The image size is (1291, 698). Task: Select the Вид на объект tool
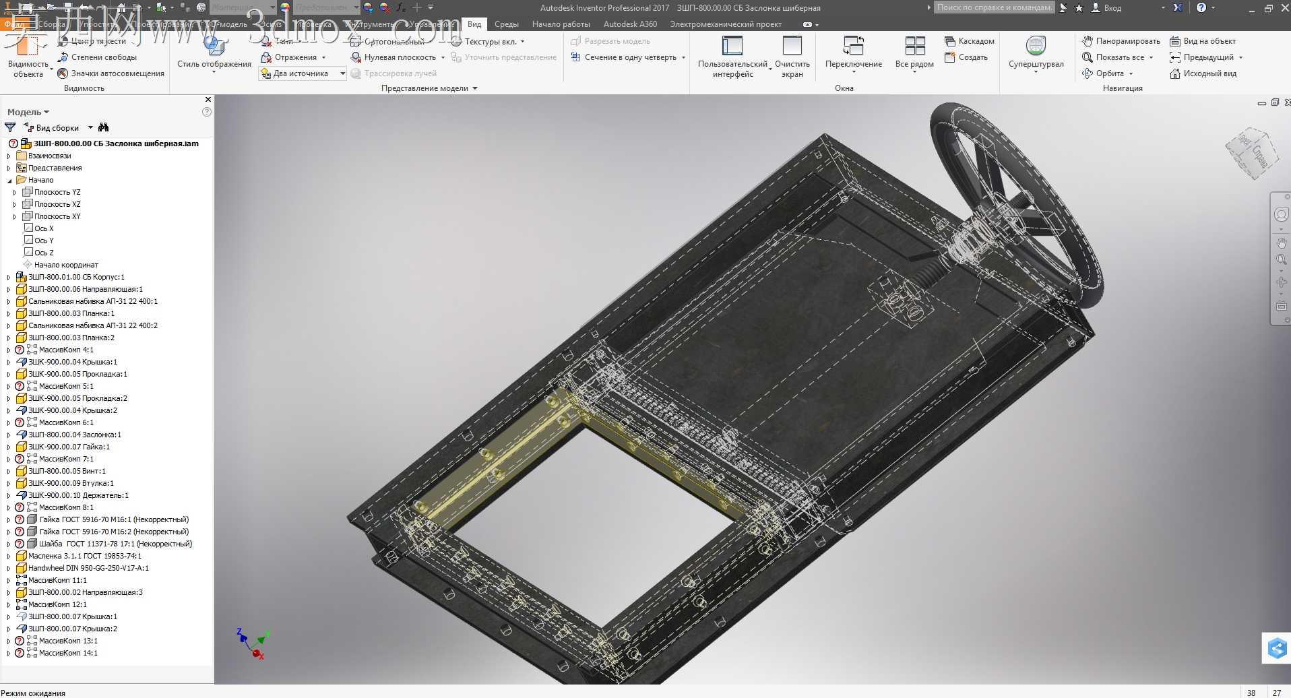pyautogui.click(x=1203, y=41)
